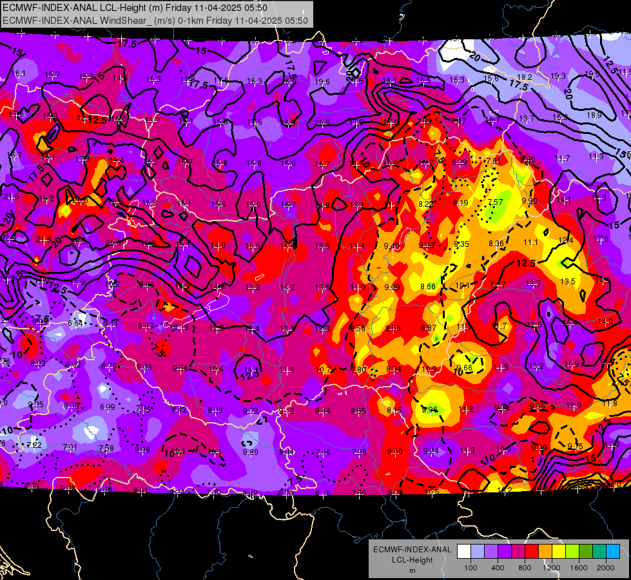Click the grid value '10.4'
This screenshot has height=580, width=631.
216,369
